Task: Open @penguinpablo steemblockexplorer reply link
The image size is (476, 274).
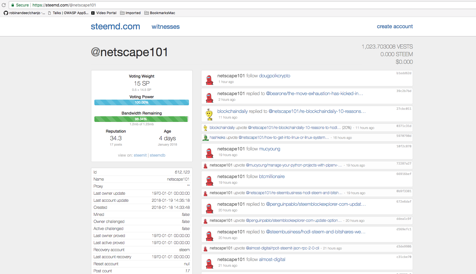Action: (x=316, y=204)
